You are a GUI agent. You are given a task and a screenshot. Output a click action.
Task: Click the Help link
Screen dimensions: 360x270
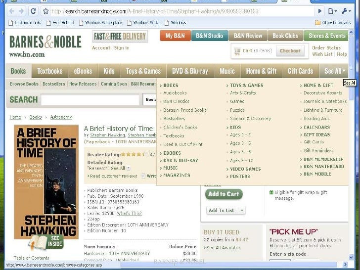pos(342,54)
